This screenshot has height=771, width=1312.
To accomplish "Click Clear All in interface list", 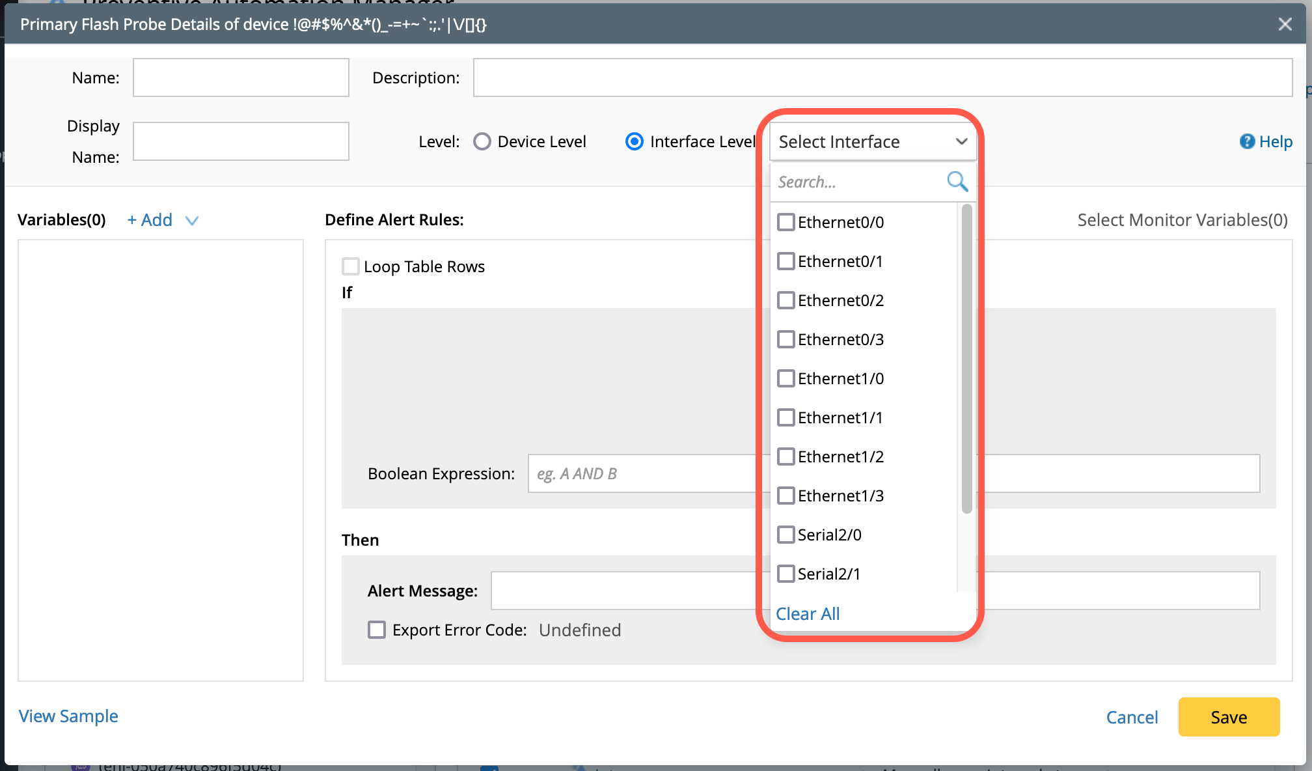I will (x=808, y=613).
